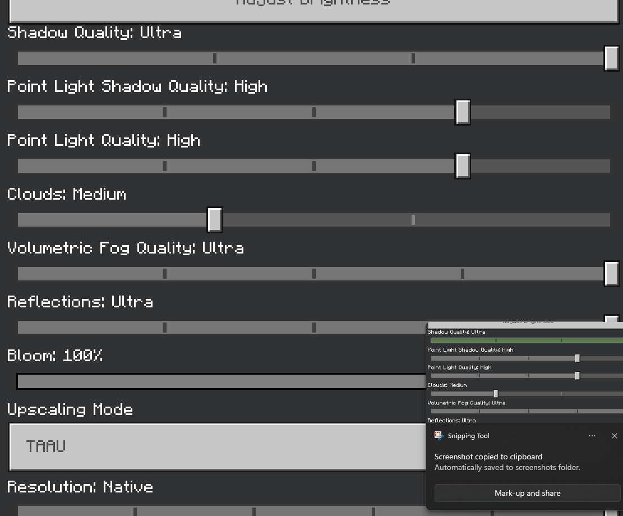Click the 'Screenshot copied to clipboard' notification text

488,457
